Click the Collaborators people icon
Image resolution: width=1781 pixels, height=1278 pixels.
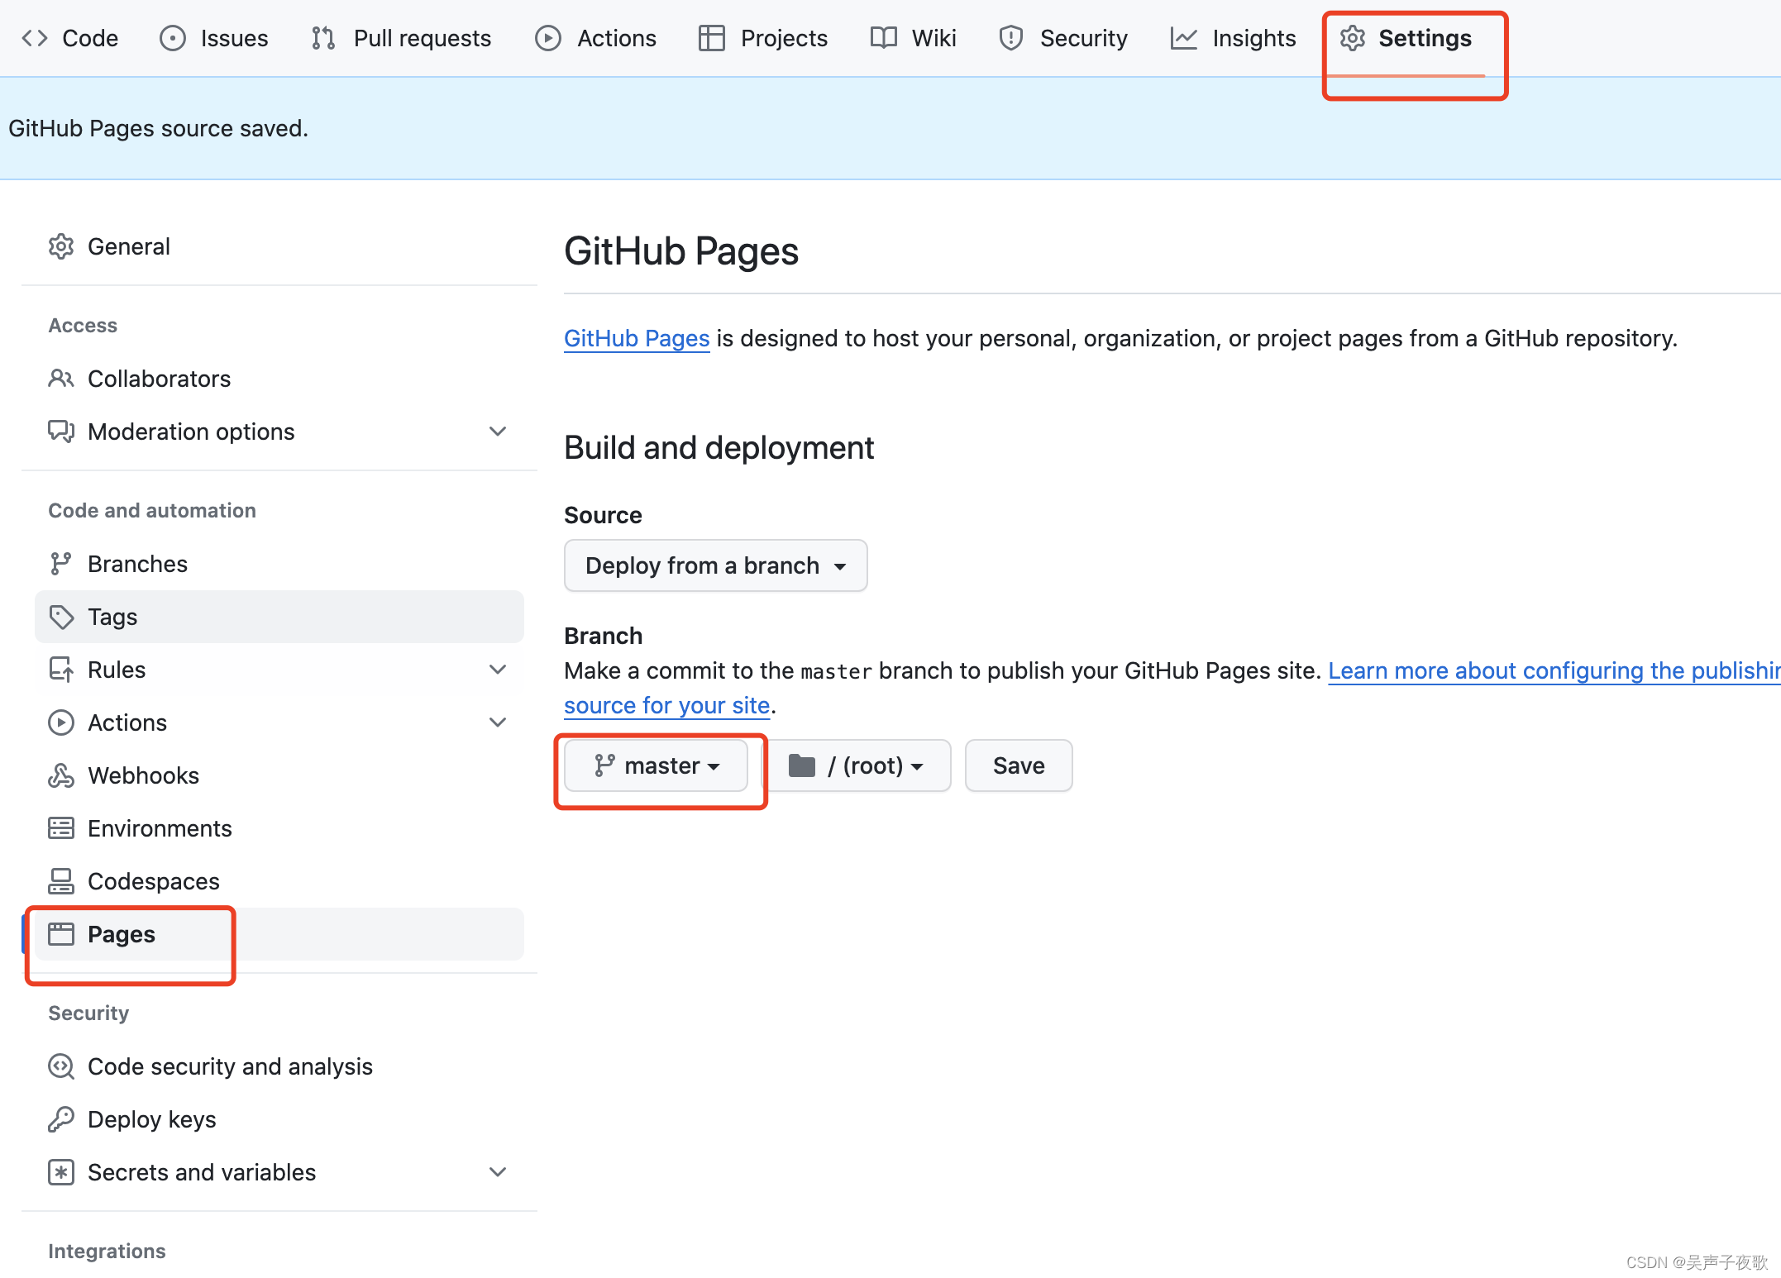coord(61,379)
